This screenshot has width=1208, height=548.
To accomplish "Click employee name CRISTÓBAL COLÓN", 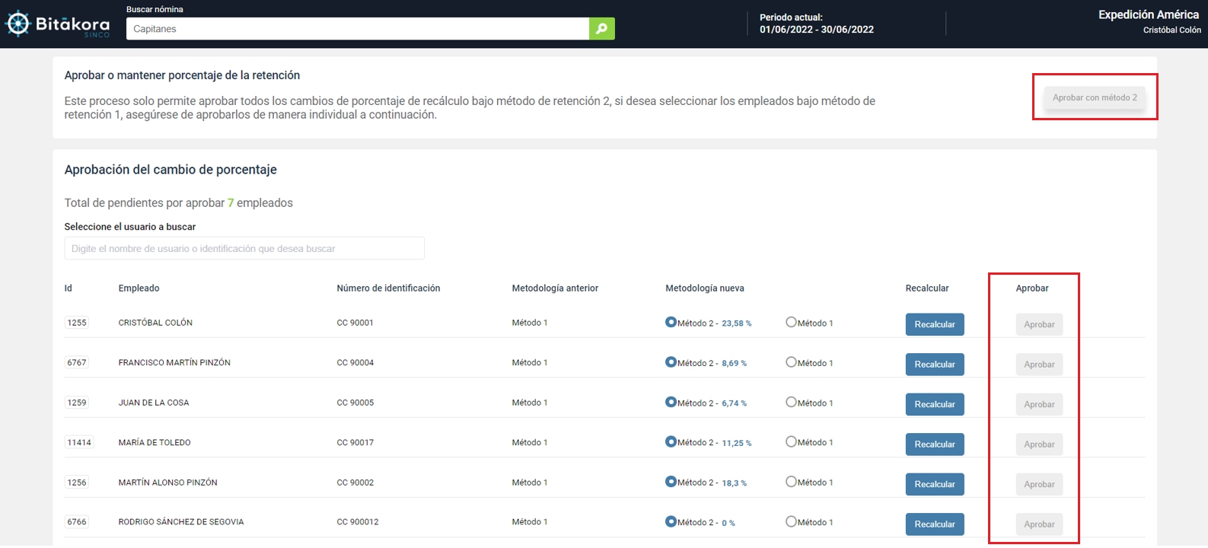I will [x=155, y=323].
